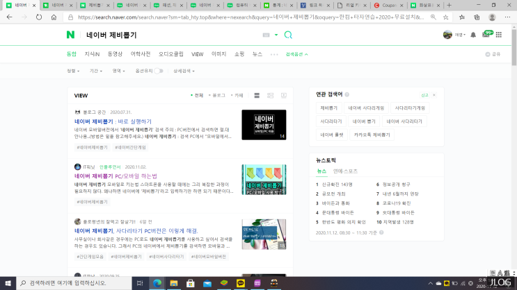Click the related searches help icon
Viewport: 517px width, 290px height.
point(347,94)
